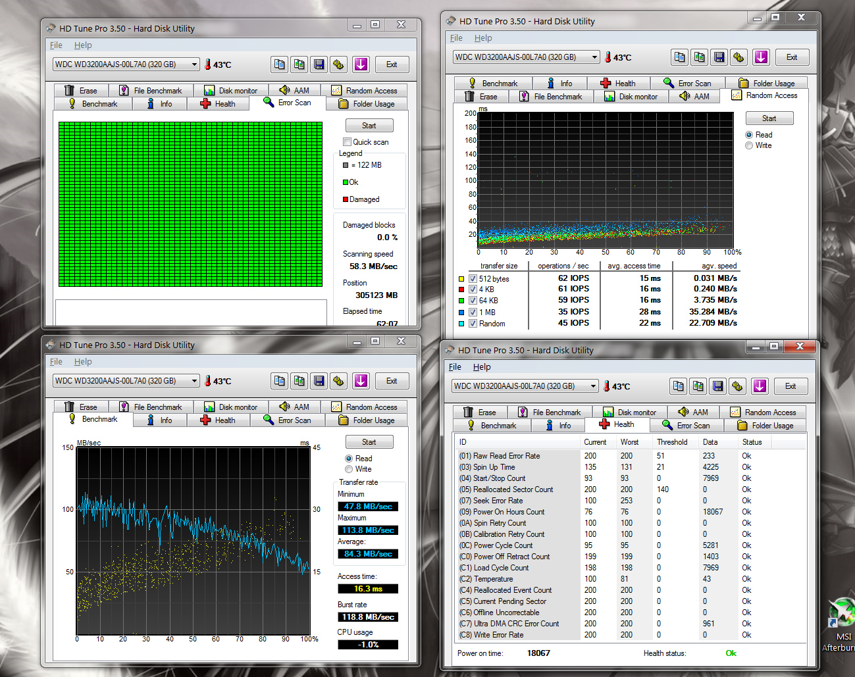Click Exit in the Benchmark window
Image resolution: width=855 pixels, height=677 pixels.
(x=392, y=381)
